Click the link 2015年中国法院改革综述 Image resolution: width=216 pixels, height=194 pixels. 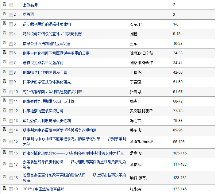pyautogui.click(x=44, y=189)
